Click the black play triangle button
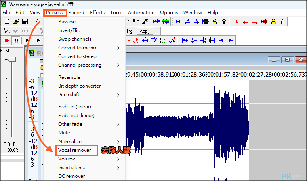307x181 pixels. click(x=38, y=40)
